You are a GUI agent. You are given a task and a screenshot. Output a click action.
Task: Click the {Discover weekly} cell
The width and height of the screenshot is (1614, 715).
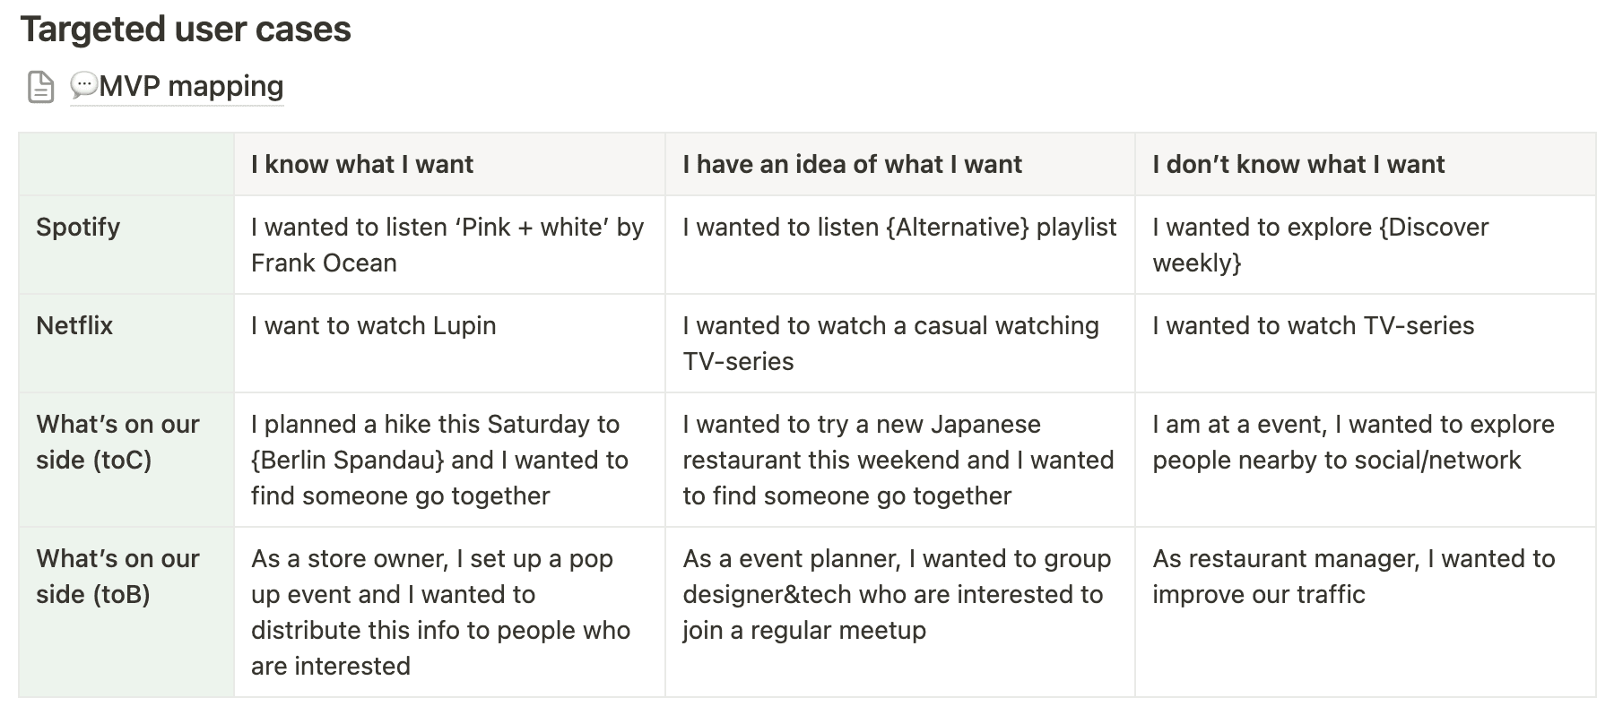coord(1365,245)
